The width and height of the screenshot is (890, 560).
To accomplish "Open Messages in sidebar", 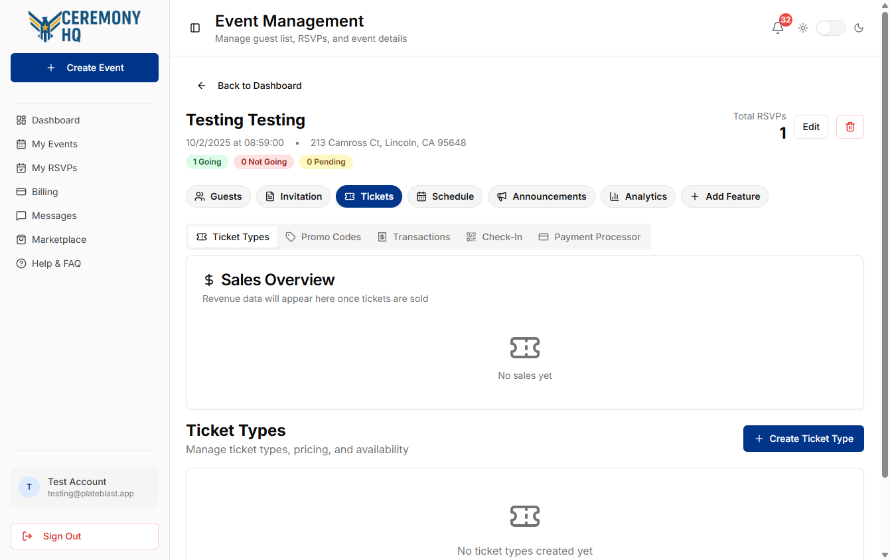I will click(84, 216).
